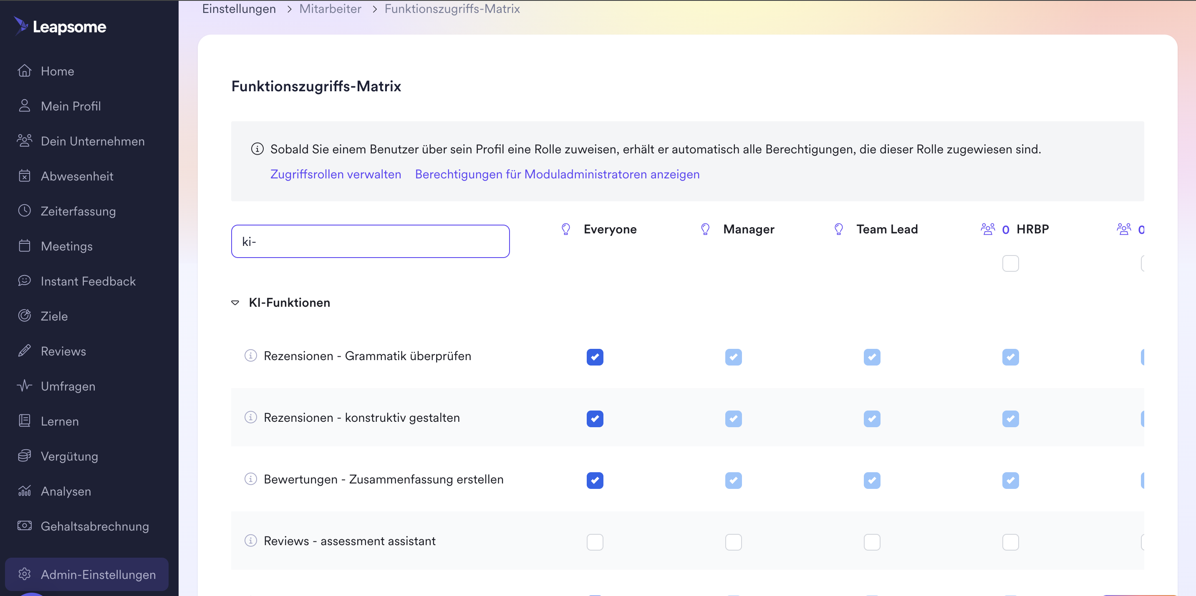1196x596 pixels.
Task: Uncheck Everyone for Zusammenfassung erstellen
Action: coord(595,480)
